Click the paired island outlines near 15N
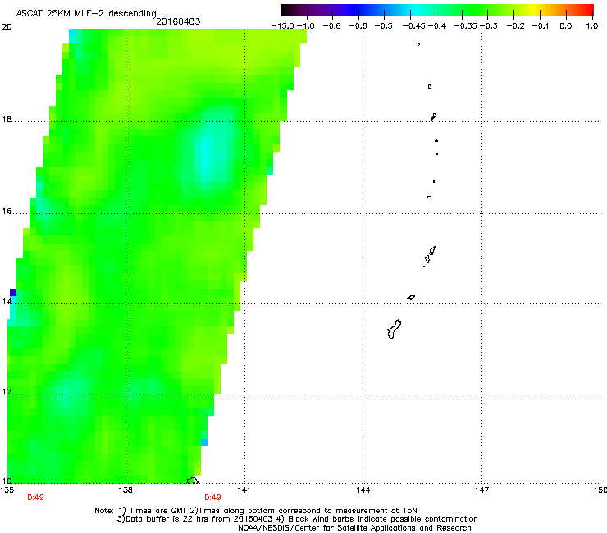 click(429, 255)
